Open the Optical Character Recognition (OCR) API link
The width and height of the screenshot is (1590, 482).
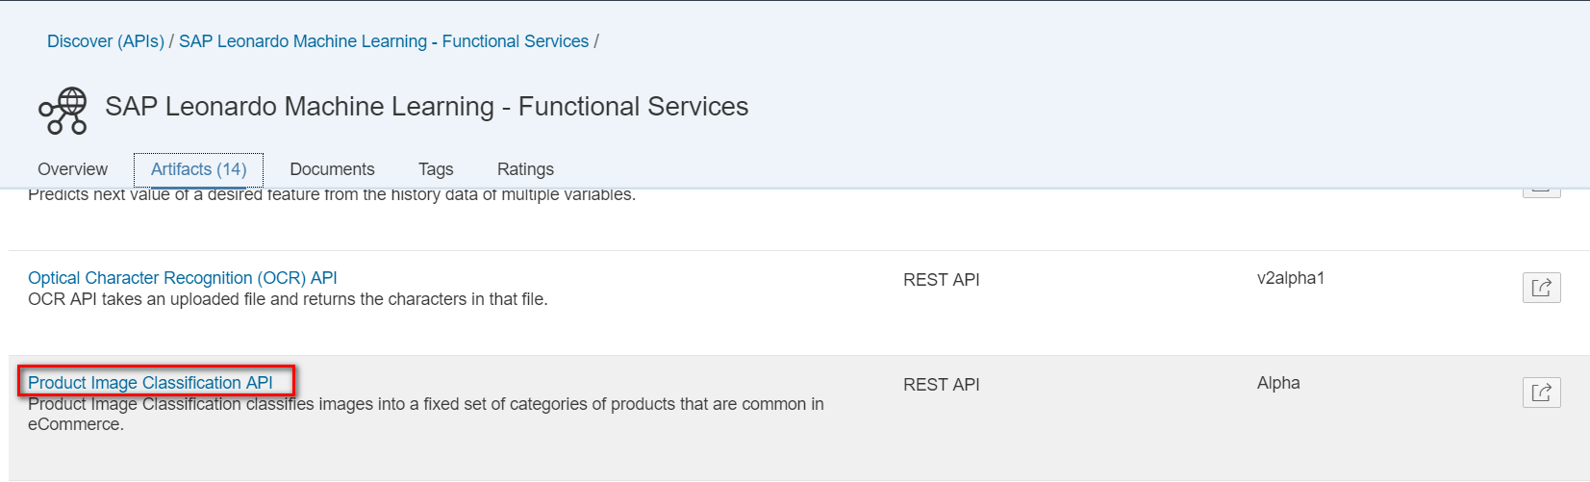pyautogui.click(x=183, y=278)
